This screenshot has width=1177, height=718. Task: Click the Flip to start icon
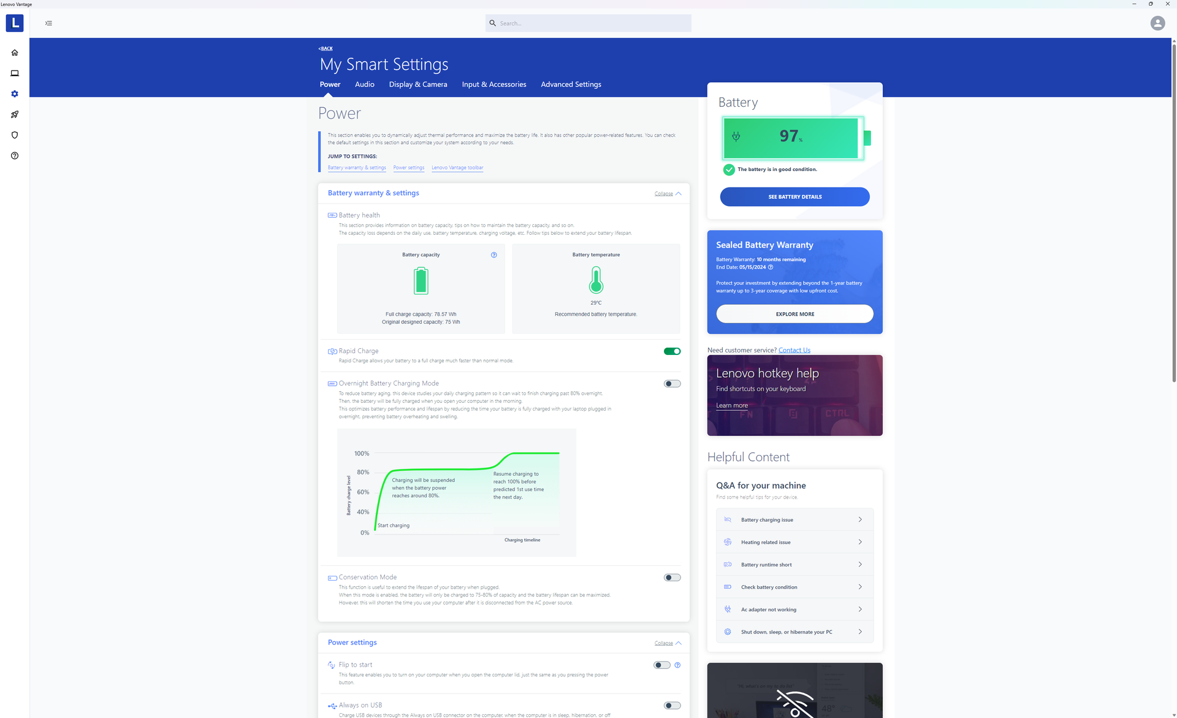coord(332,665)
